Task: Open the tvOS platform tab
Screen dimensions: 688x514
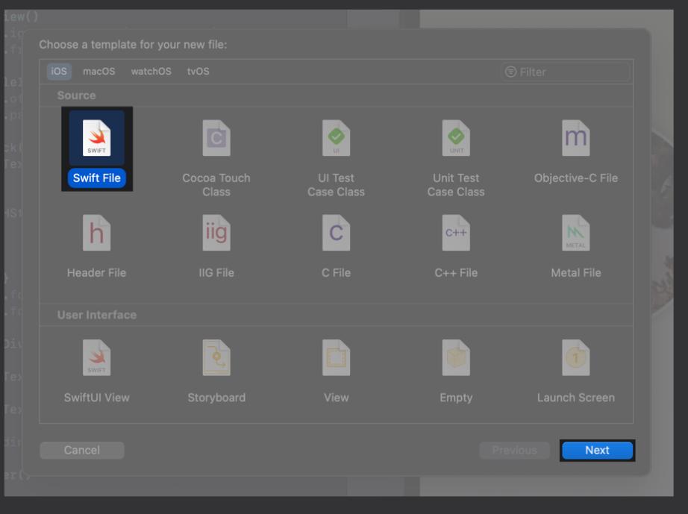Action: tap(198, 71)
